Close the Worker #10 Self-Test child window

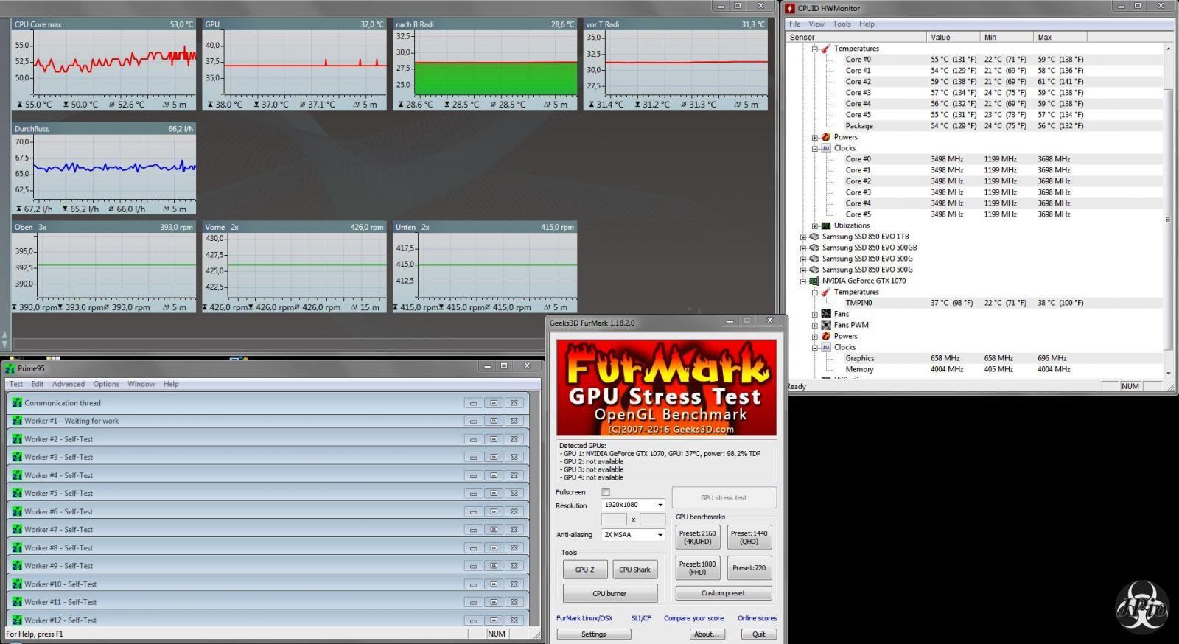point(514,584)
